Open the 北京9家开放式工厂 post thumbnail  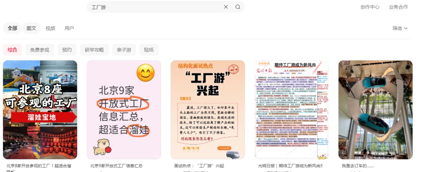click(x=124, y=110)
